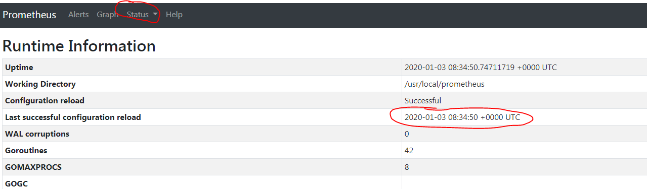Select the Runtime Information heading
Image resolution: width=647 pixels, height=189 pixels.
tap(79, 46)
